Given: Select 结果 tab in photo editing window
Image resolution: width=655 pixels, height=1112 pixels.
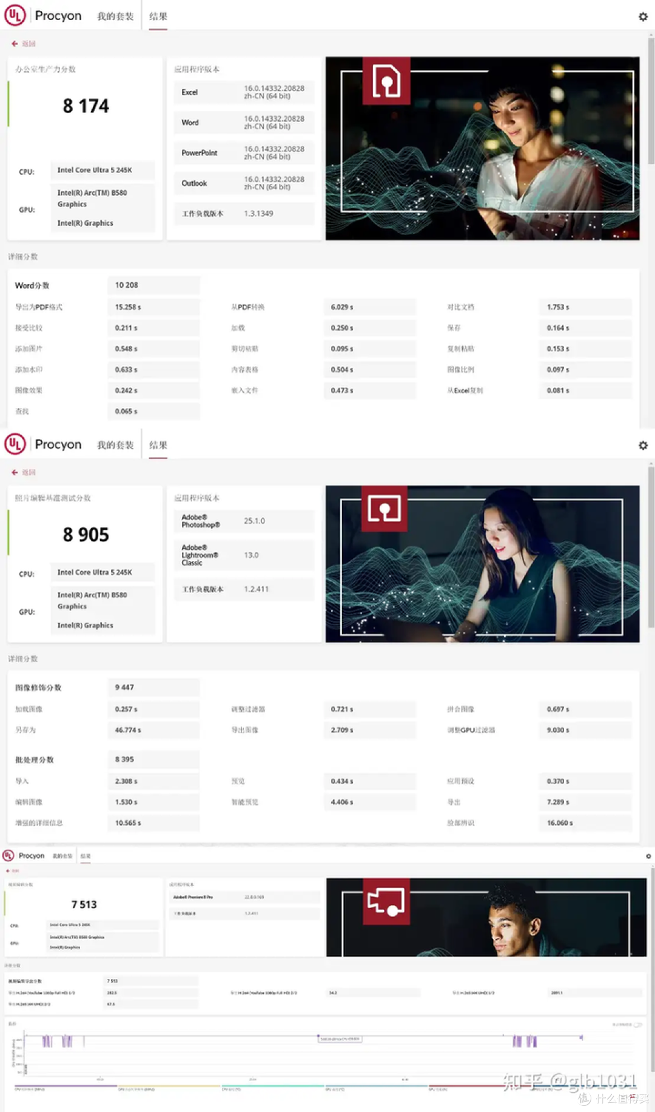Looking at the screenshot, I should point(158,446).
